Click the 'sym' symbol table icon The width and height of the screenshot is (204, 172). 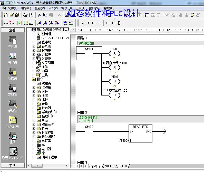pyautogui.click(x=71, y=23)
